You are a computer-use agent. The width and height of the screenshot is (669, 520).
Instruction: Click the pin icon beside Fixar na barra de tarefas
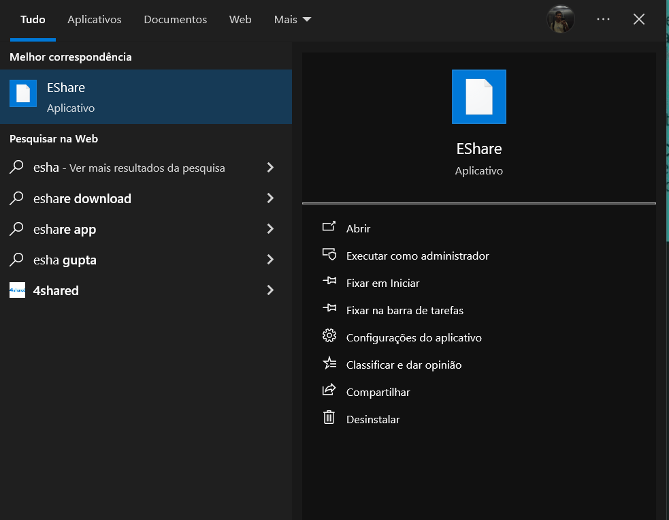(329, 308)
